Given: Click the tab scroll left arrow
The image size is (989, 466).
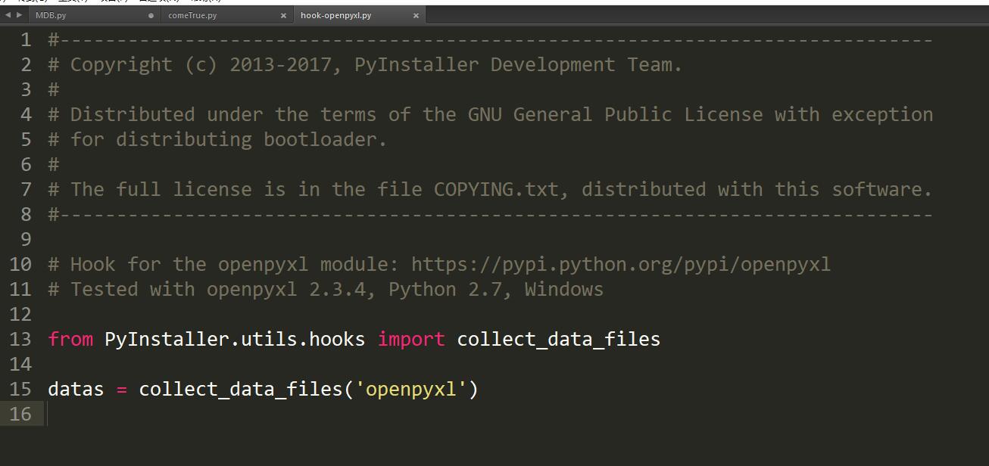Looking at the screenshot, I should pyautogui.click(x=8, y=14).
